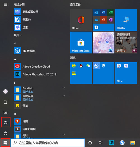Click the B letter index header
The width and height of the screenshot is (140, 147).
pyautogui.click(x=15, y=83)
